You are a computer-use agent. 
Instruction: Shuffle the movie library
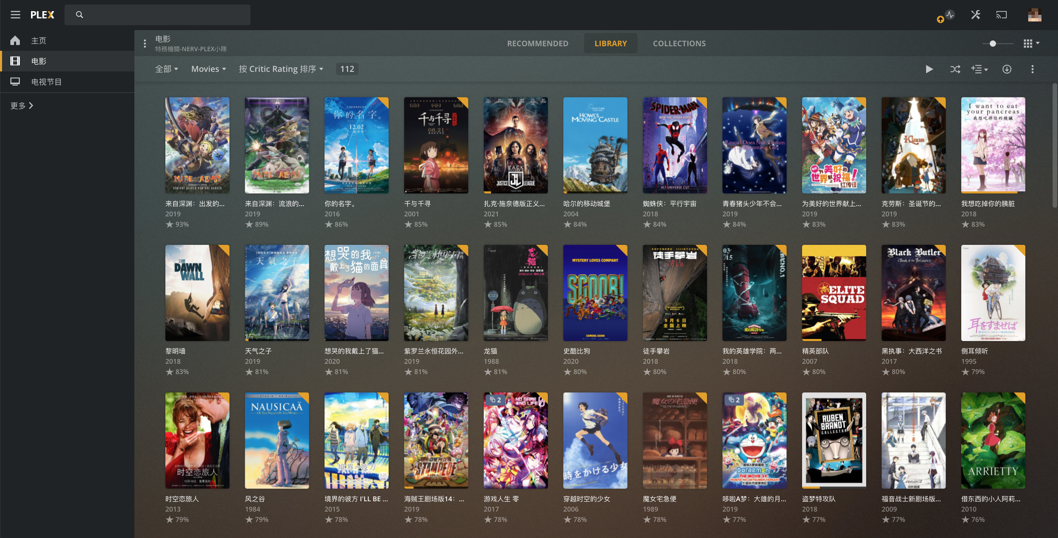[x=955, y=69]
